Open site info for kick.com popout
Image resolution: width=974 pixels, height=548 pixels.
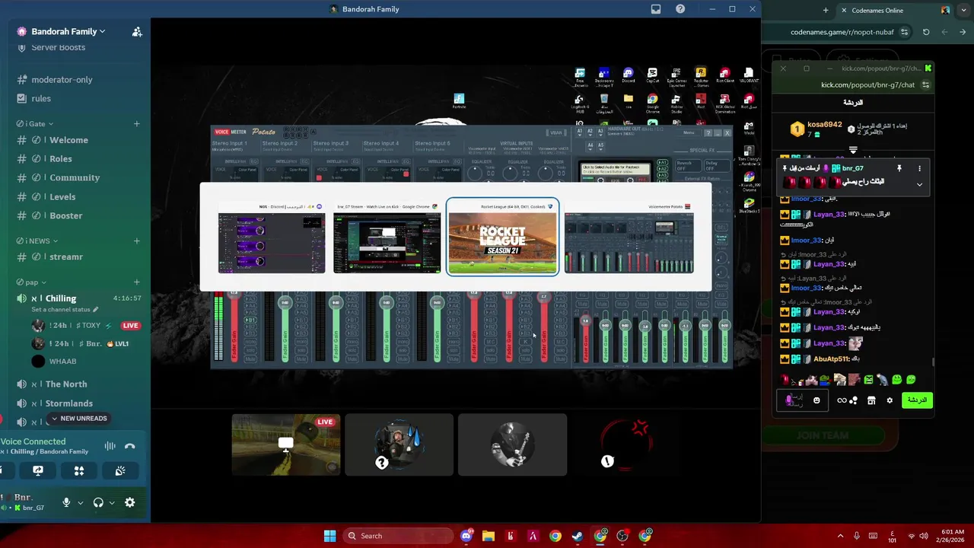coord(926,85)
